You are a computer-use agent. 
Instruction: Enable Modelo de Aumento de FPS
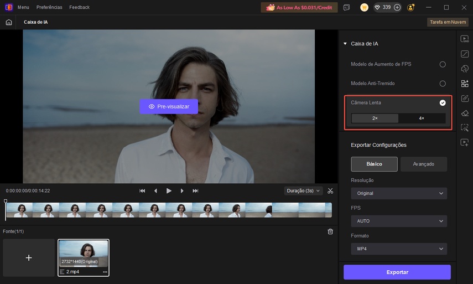tap(443, 64)
